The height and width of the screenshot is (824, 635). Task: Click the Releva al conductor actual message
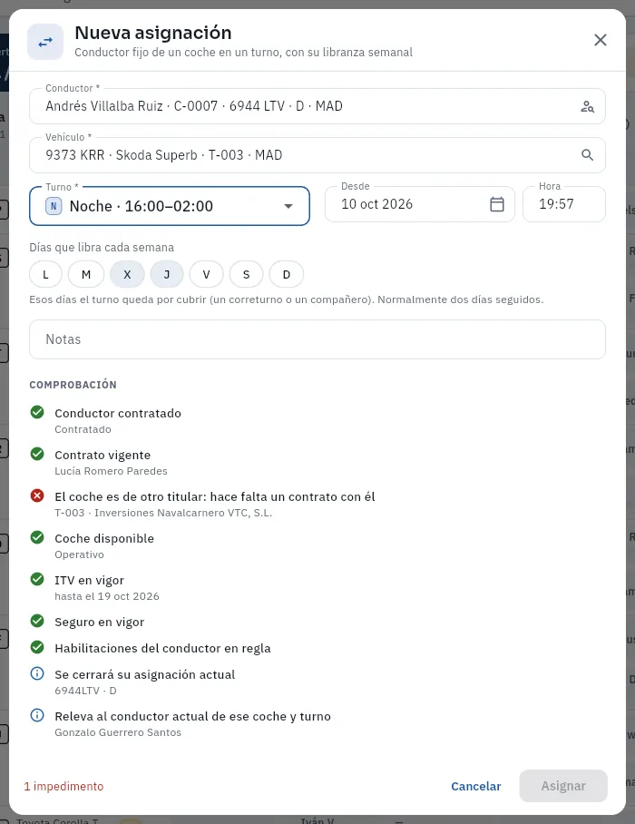(x=192, y=717)
